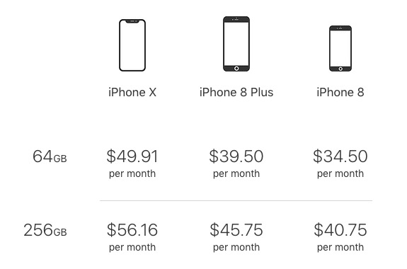Choose the $56.16 iPhone X price
The height and width of the screenshot is (269, 407).
132,230
